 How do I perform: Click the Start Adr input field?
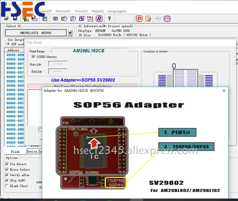pyautogui.click(x=58, y=64)
